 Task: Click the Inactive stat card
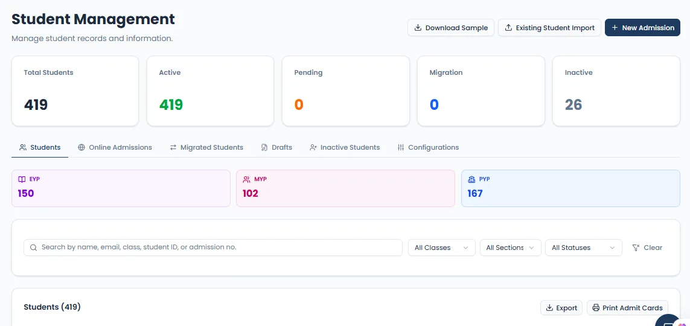point(616,91)
